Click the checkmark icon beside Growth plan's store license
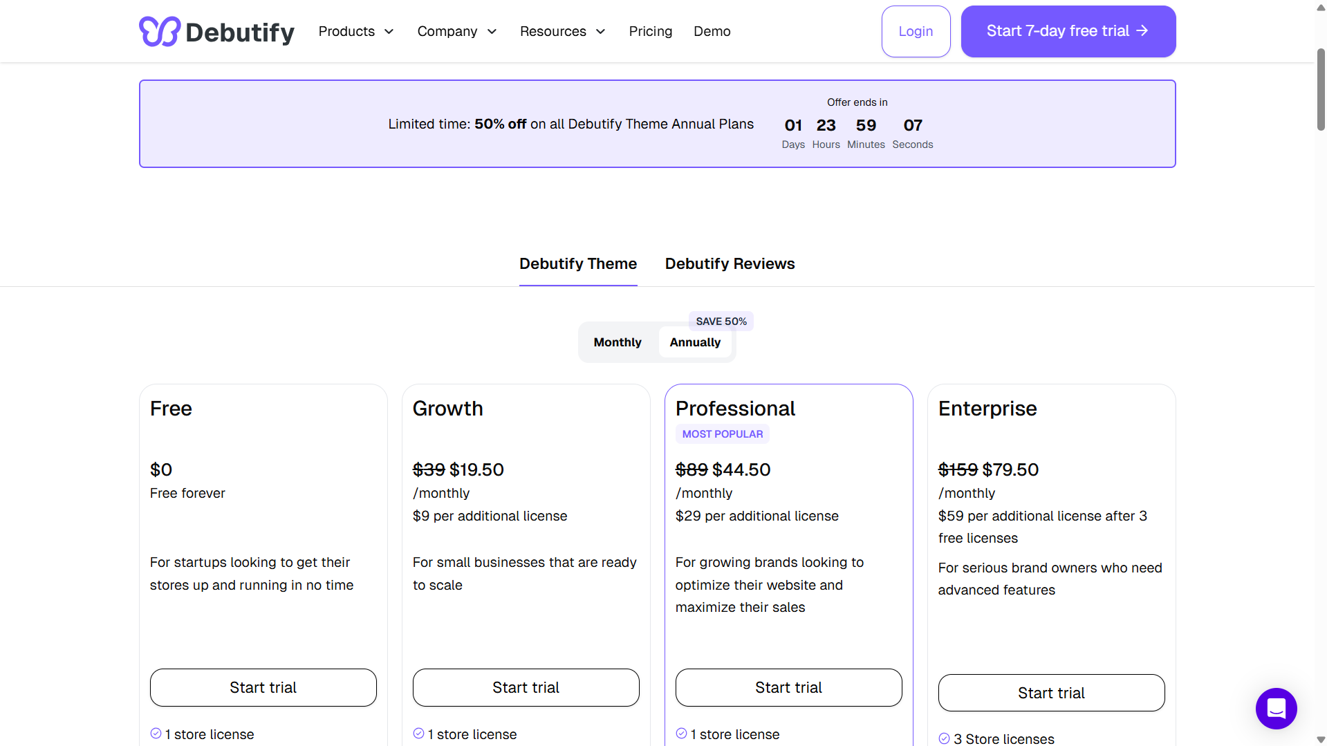The width and height of the screenshot is (1327, 746). [418, 734]
